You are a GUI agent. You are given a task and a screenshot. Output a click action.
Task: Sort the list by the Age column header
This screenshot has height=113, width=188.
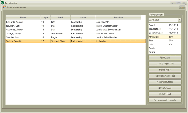pos(46,18)
